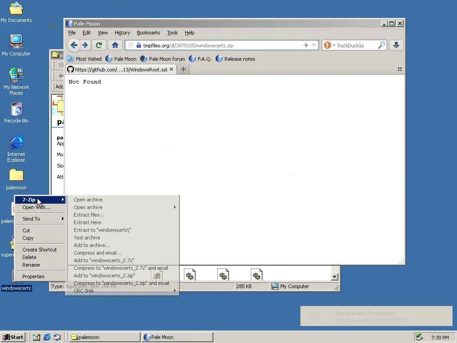Choose Compress and email... option

(x=123, y=253)
